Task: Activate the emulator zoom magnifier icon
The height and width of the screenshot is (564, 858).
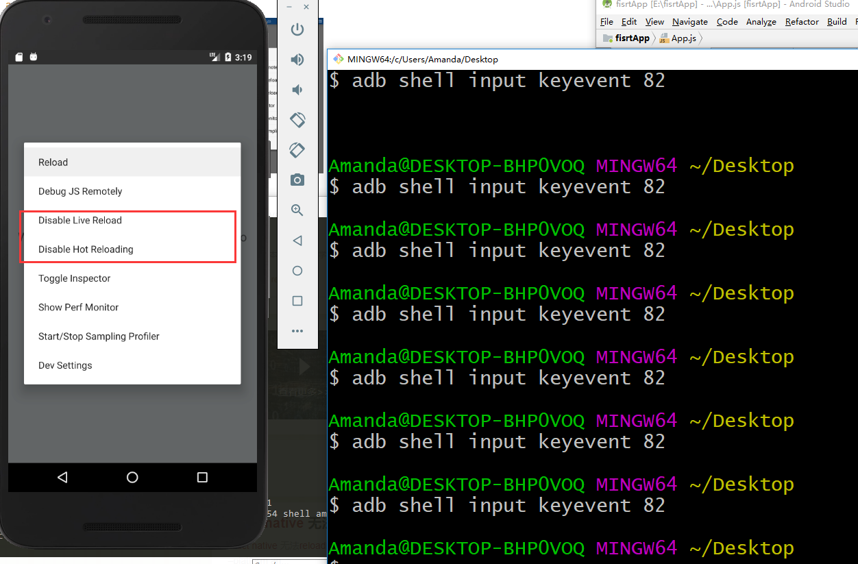Action: [x=297, y=210]
